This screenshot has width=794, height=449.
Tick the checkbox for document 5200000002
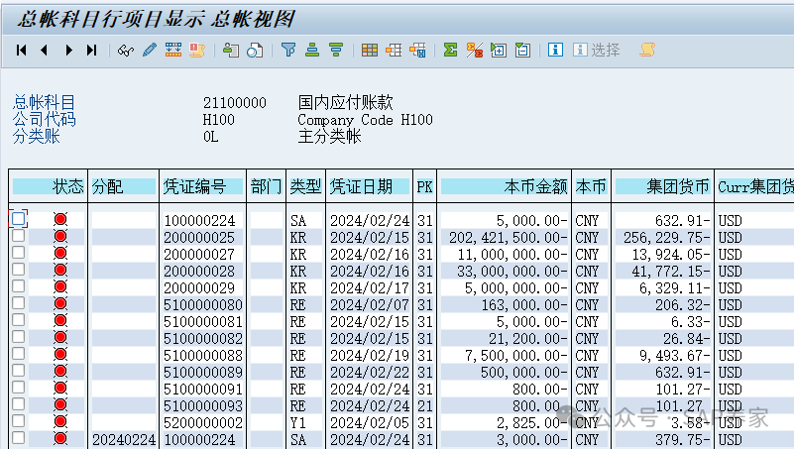coord(18,421)
